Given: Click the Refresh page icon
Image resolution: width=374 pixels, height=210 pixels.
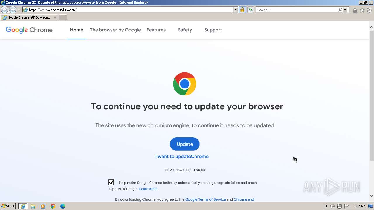Looking at the screenshot, I should [250, 10].
